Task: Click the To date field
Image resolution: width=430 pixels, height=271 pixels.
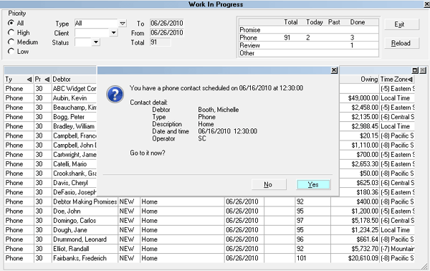Action: (x=167, y=23)
